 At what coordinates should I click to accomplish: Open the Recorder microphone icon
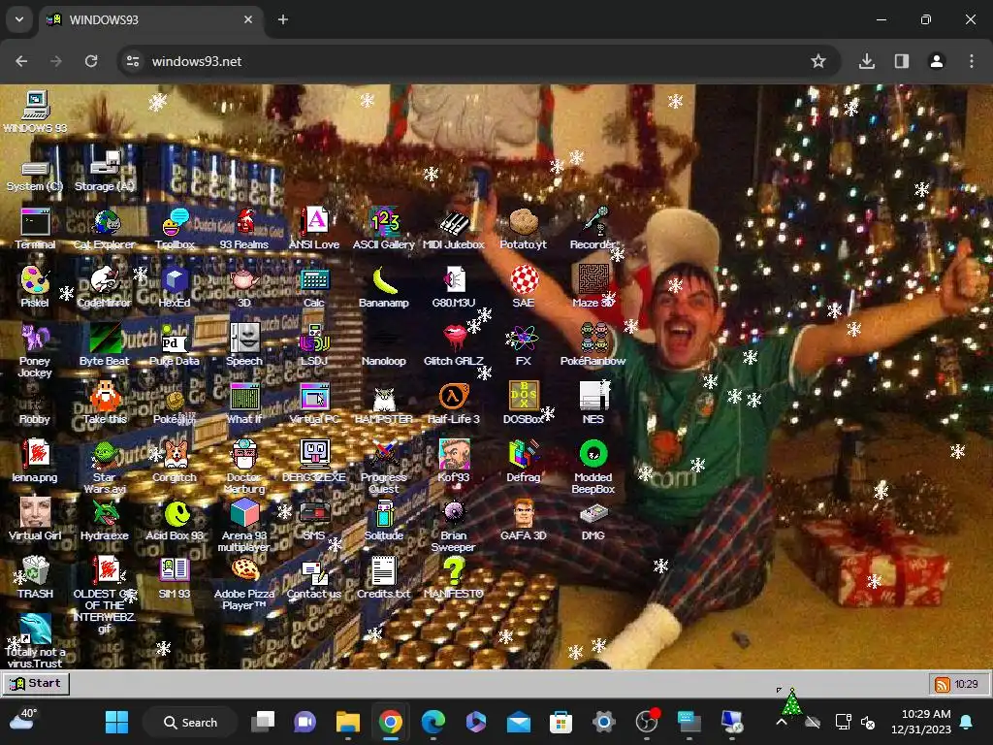pos(593,229)
